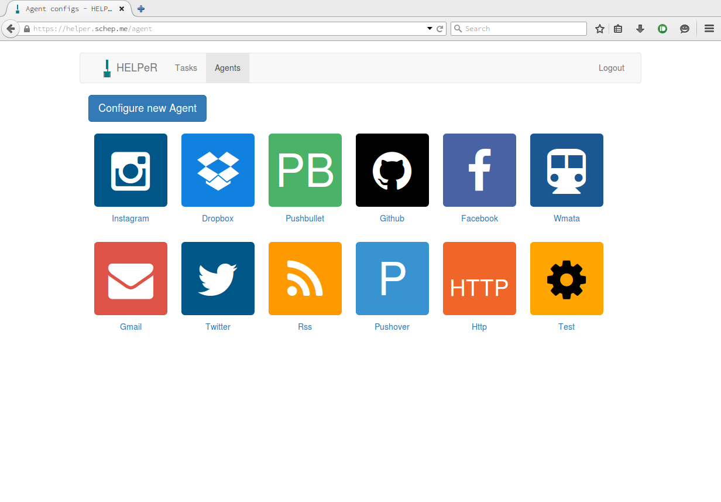
Task: Select the HTTP agent icon
Action: click(x=479, y=279)
